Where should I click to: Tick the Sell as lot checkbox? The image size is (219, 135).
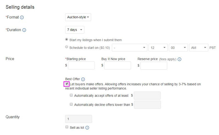click(x=67, y=127)
